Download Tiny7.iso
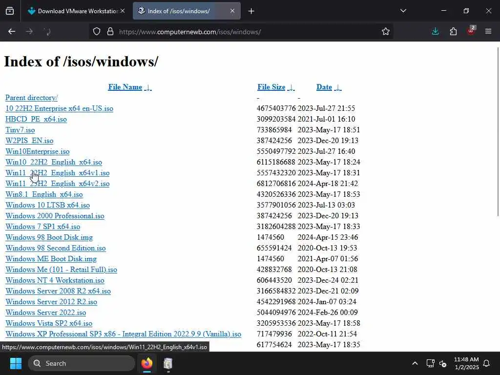 20,130
